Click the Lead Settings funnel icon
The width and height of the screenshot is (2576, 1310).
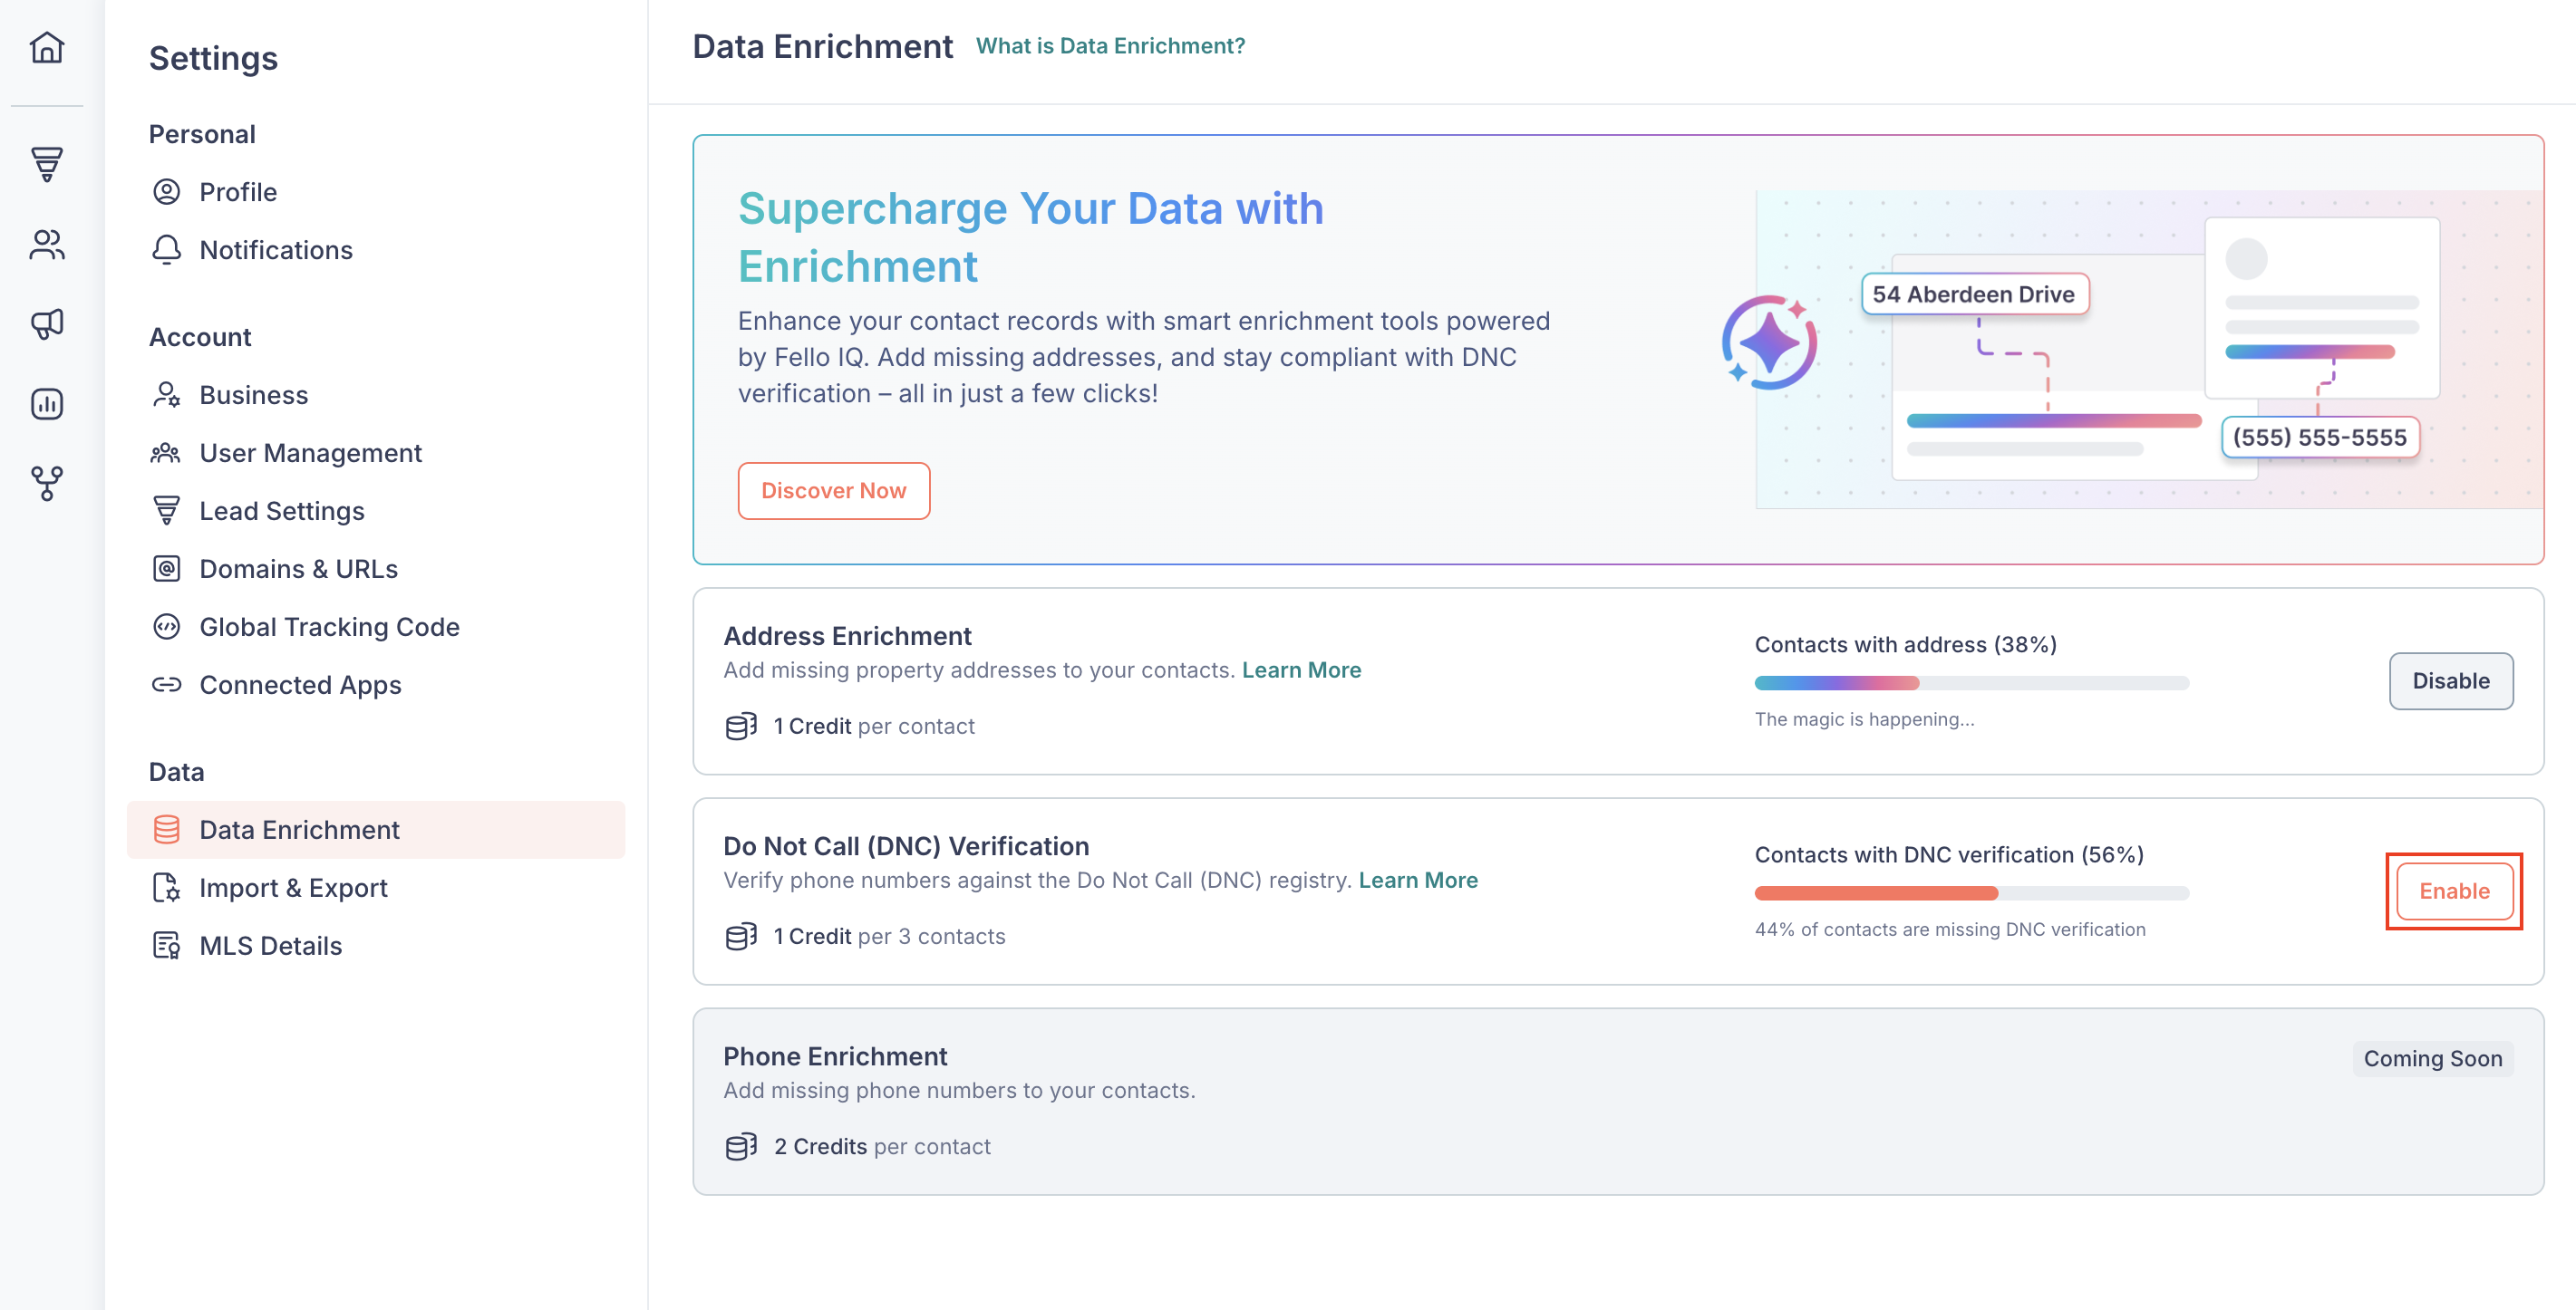tap(166, 511)
